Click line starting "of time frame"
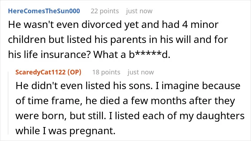The height and width of the screenshot is (141, 251). click(126, 101)
